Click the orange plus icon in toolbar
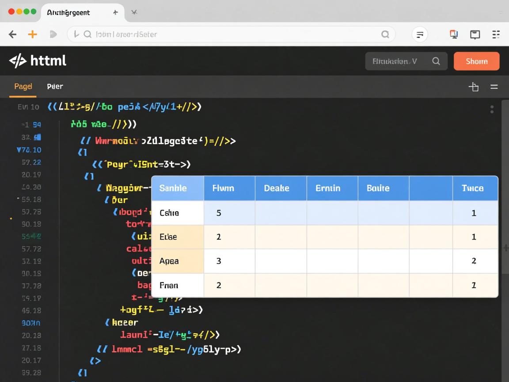Viewport: 509px width, 382px height. point(32,34)
